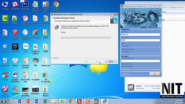Open Total Video Converter shortcut
This screenshot has height=104, width=185.
[x=25, y=35]
